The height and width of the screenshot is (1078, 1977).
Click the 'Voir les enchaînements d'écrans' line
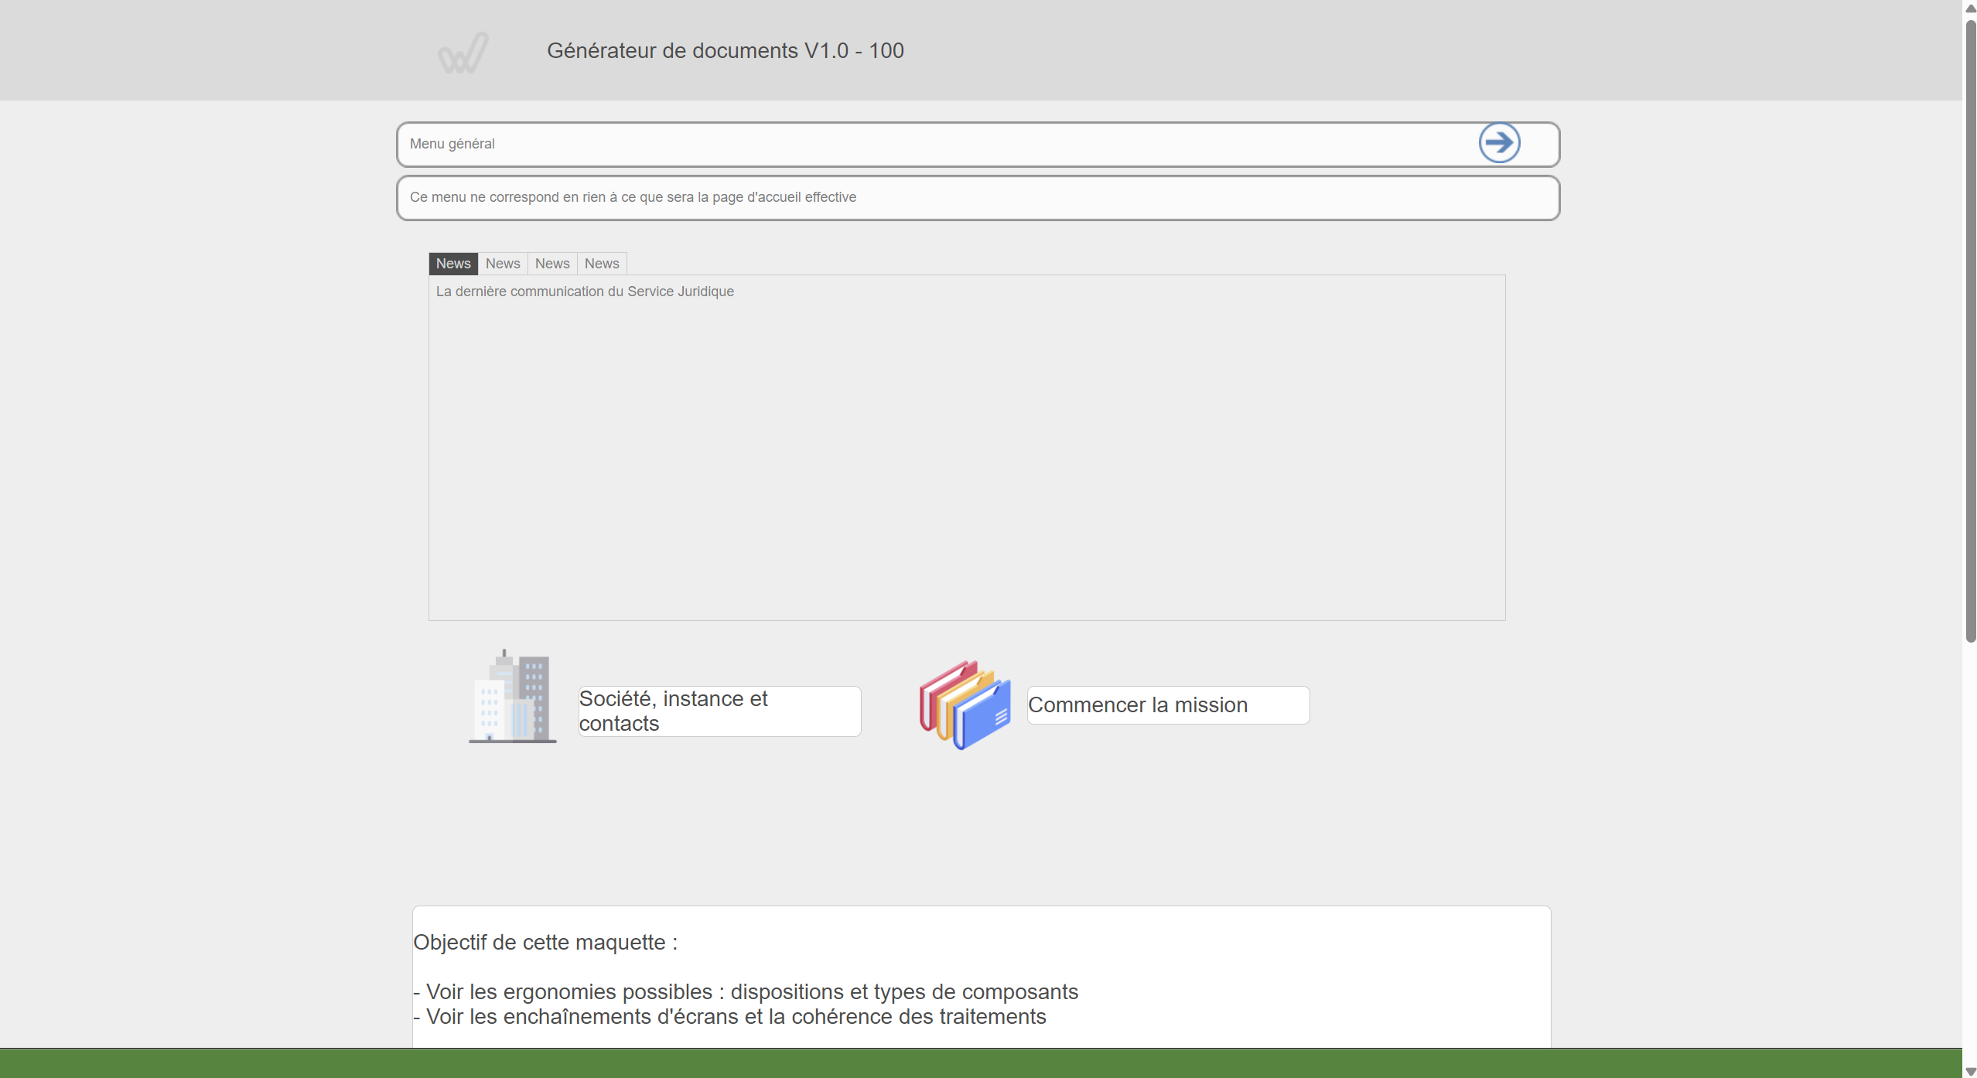[x=730, y=1017]
